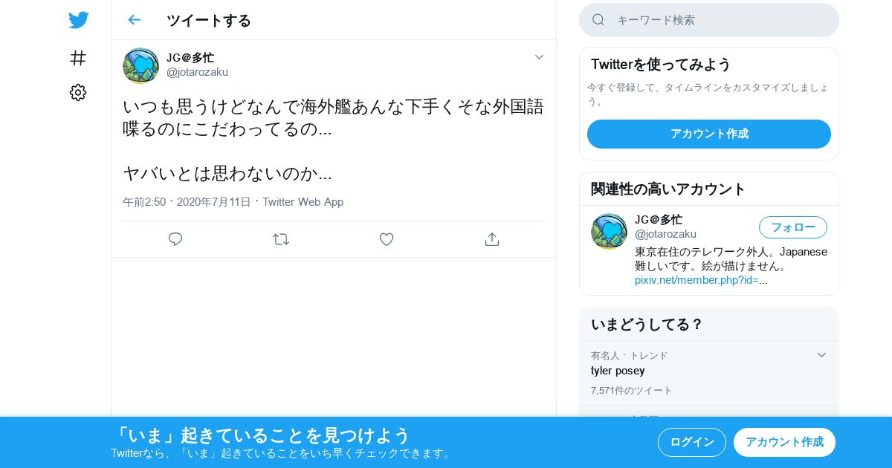Click the magnifier icon in search box
892x468 pixels.
pos(598,20)
